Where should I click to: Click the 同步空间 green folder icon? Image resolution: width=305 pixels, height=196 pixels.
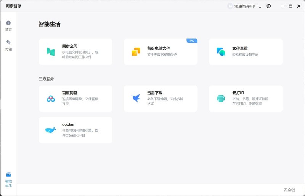pos(51,52)
